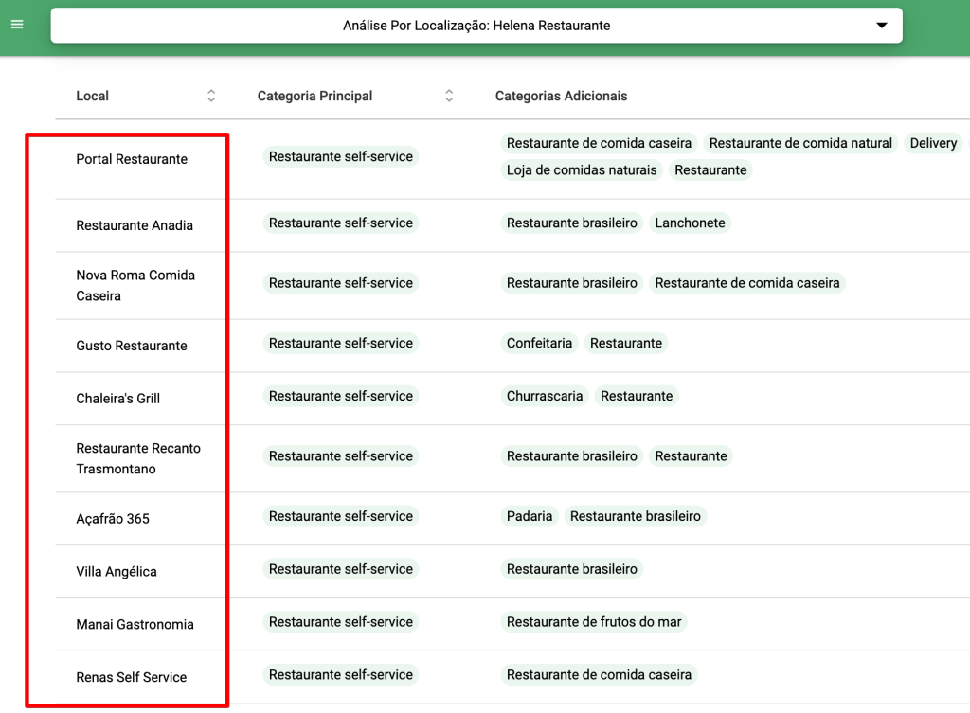Click Restaurante self-service chip for Recanto Trasmontano
The height and width of the screenshot is (713, 970).
click(341, 455)
